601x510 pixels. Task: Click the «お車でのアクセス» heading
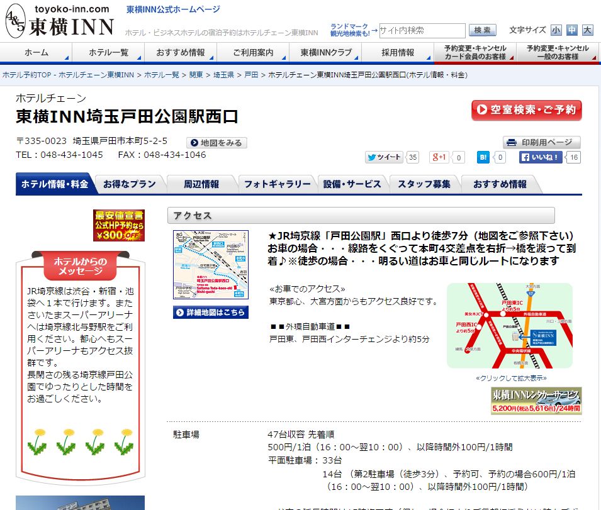[x=307, y=289]
